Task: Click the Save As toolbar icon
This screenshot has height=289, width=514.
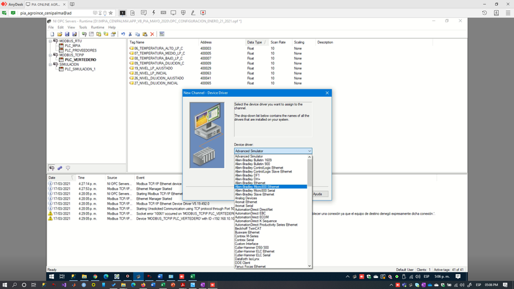Action: [74, 34]
